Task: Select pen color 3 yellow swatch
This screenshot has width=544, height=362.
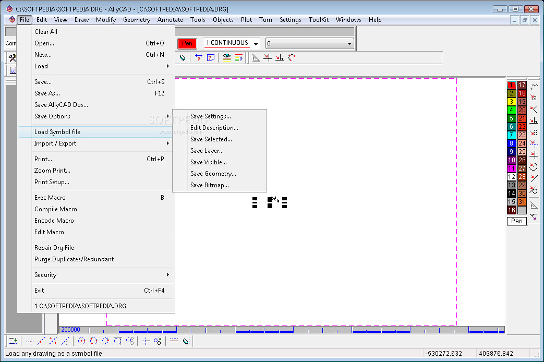Action: (x=511, y=102)
